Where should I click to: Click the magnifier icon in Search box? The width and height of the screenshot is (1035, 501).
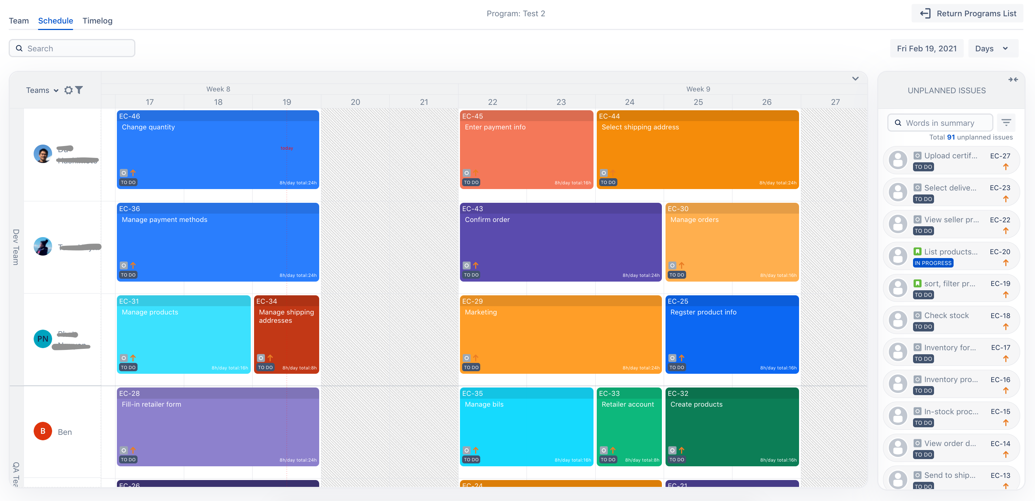tap(19, 48)
